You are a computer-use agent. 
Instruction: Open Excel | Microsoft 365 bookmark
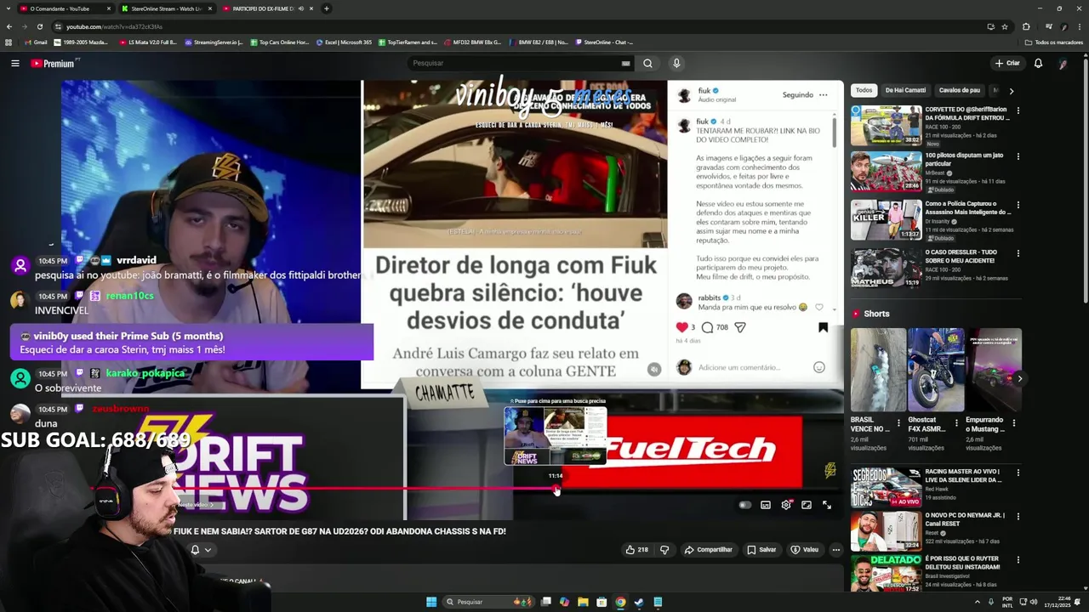coord(344,42)
